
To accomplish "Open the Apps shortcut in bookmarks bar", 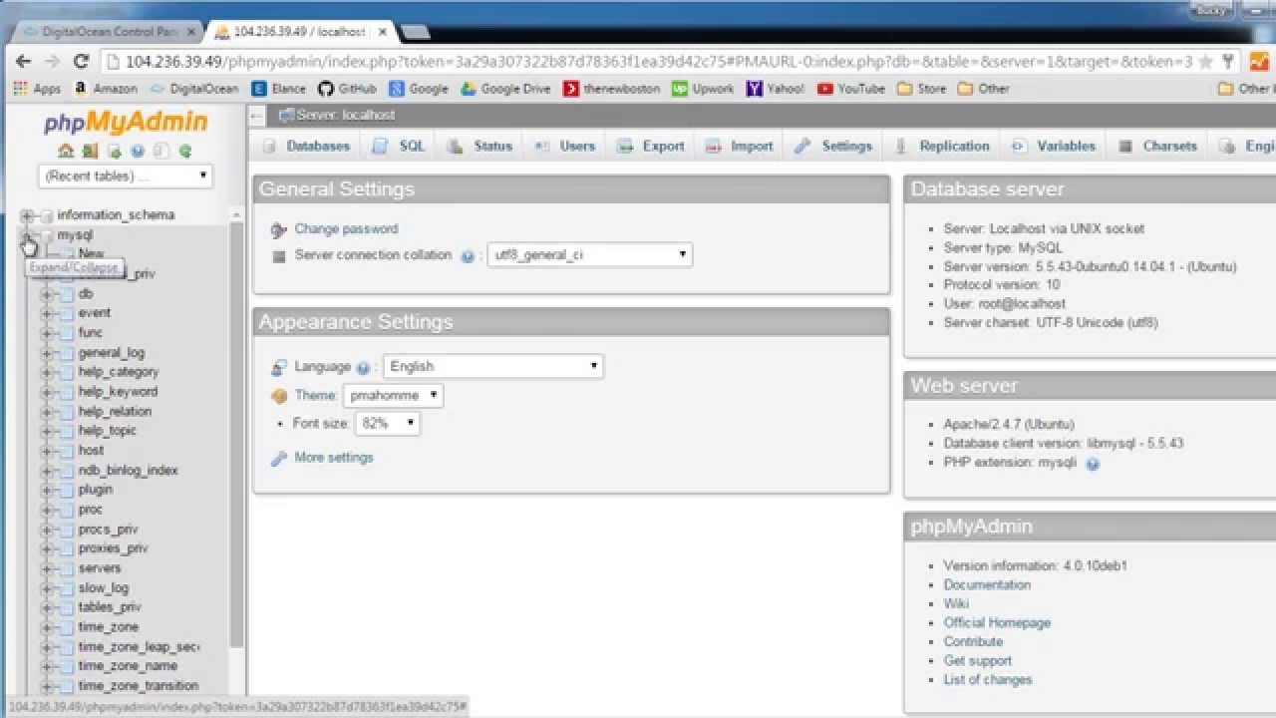I will [37, 89].
